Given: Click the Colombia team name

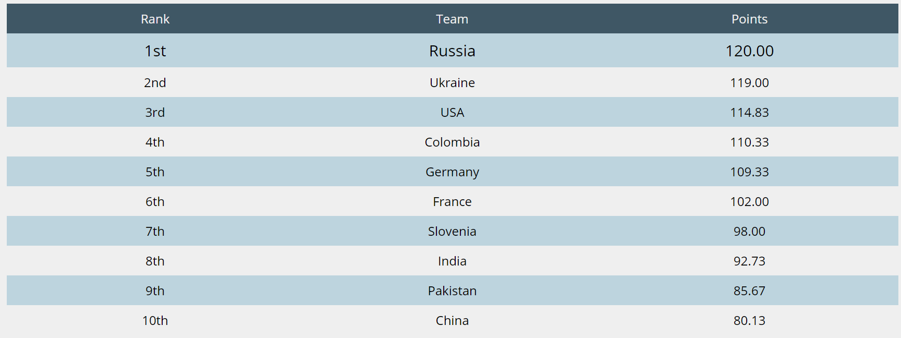Looking at the screenshot, I should (x=452, y=142).
